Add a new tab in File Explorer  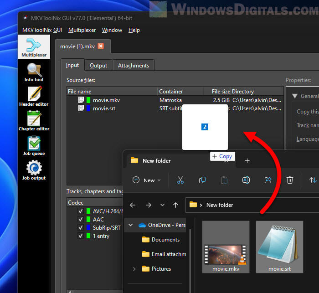tap(247, 161)
